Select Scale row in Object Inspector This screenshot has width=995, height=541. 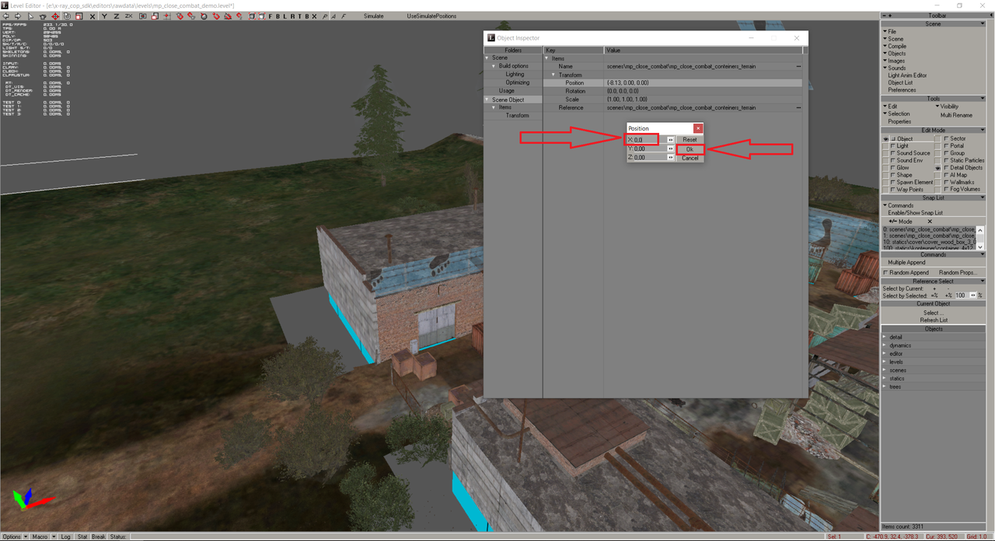pos(673,99)
